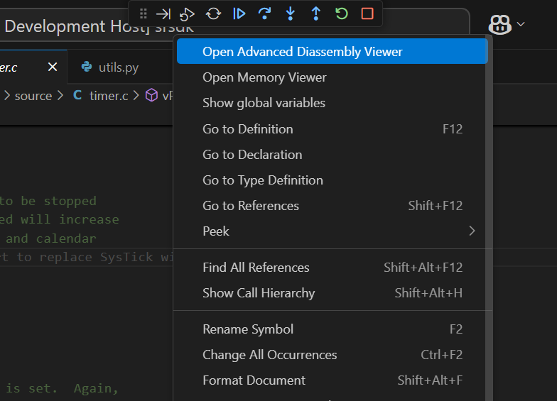This screenshot has width=557, height=401.
Task: Select Go to Definition menu entry
Action: (247, 128)
